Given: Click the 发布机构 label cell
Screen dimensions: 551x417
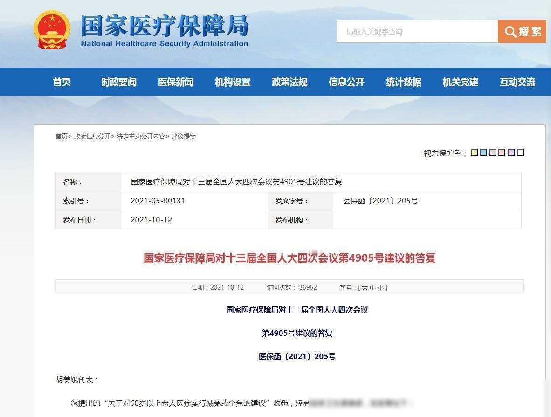Looking at the screenshot, I should pyautogui.click(x=301, y=220).
